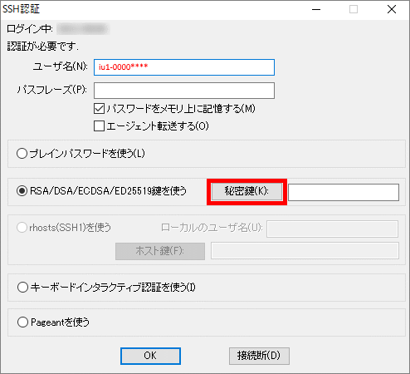Click the greyed-out maximize window icon

(x=354, y=9)
